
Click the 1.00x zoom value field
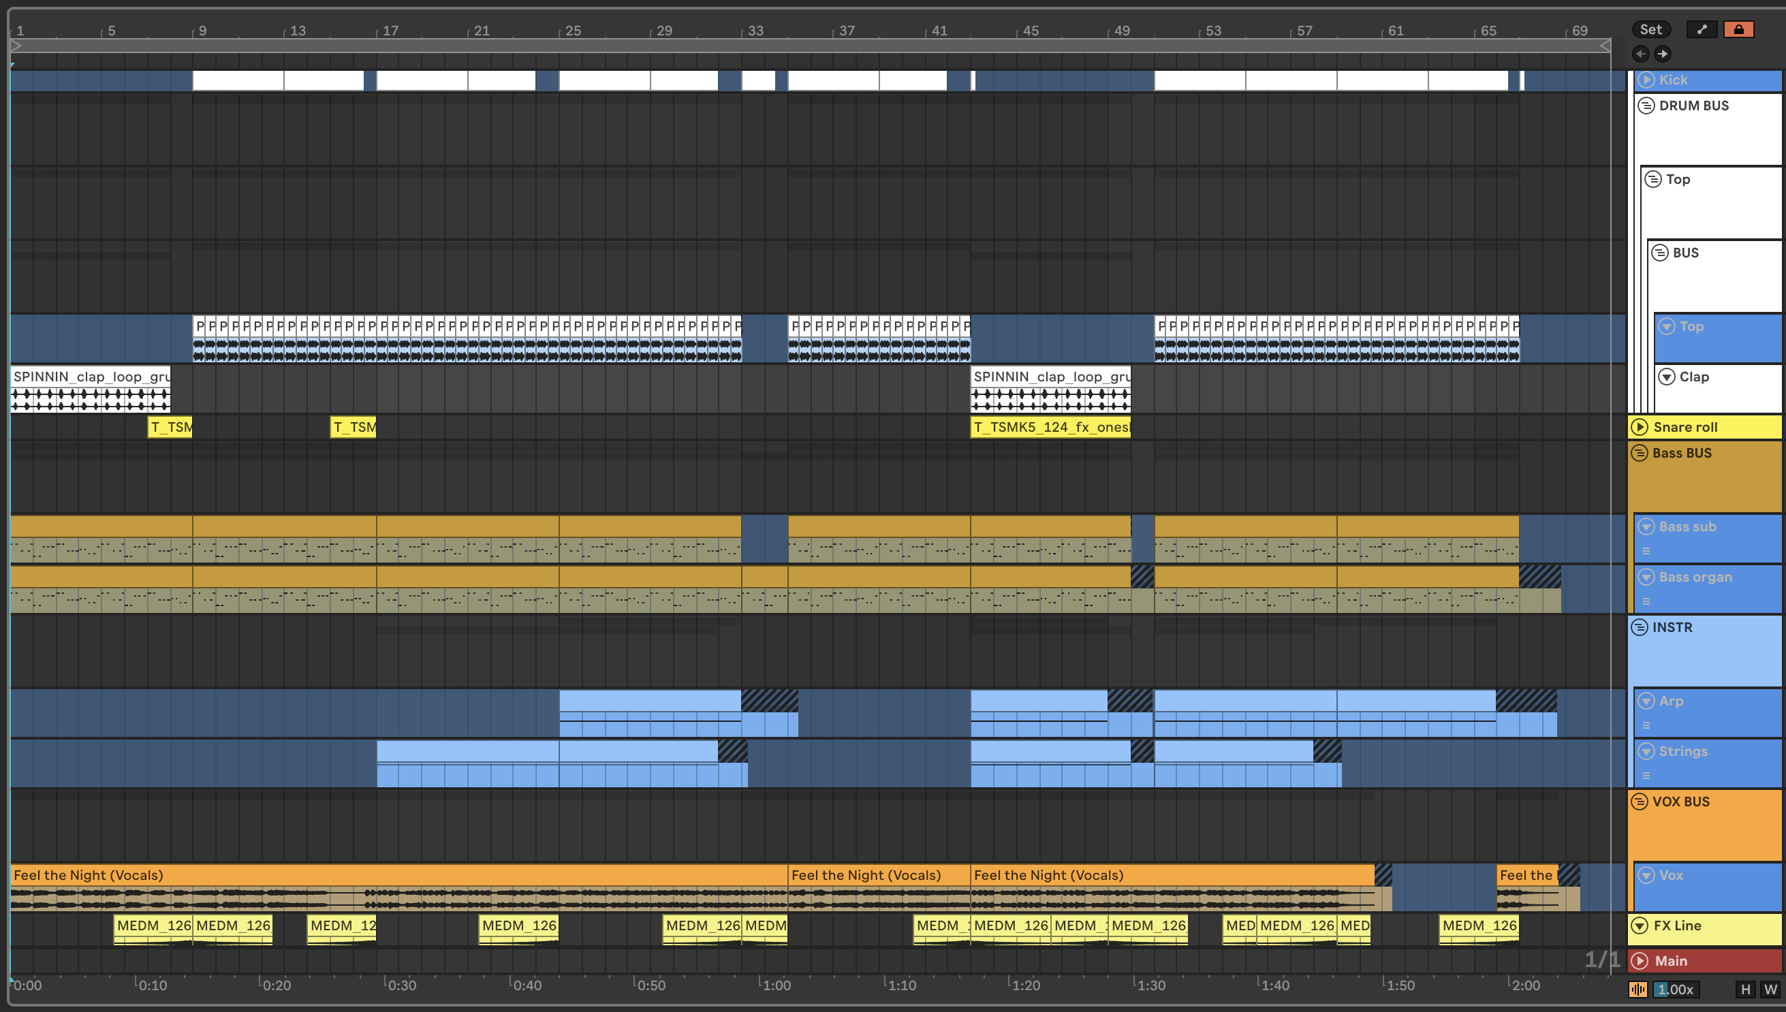click(x=1676, y=990)
